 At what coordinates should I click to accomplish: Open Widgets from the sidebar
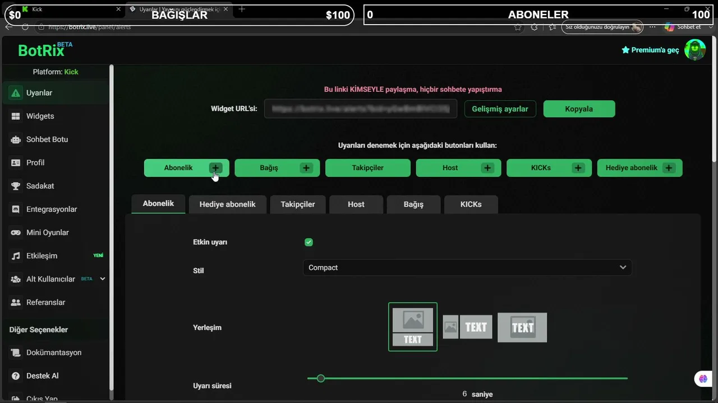coord(55,116)
